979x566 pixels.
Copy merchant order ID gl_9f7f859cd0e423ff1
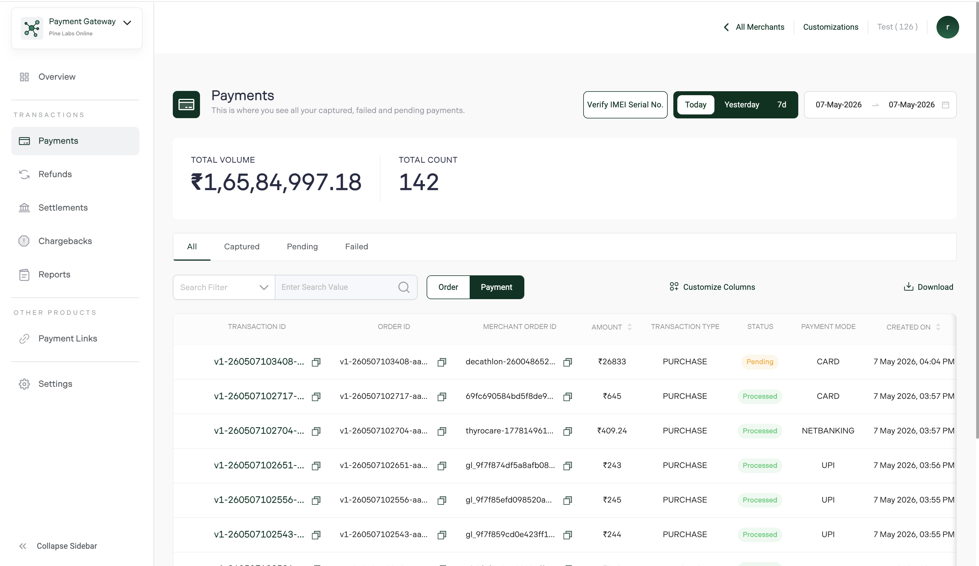568,535
